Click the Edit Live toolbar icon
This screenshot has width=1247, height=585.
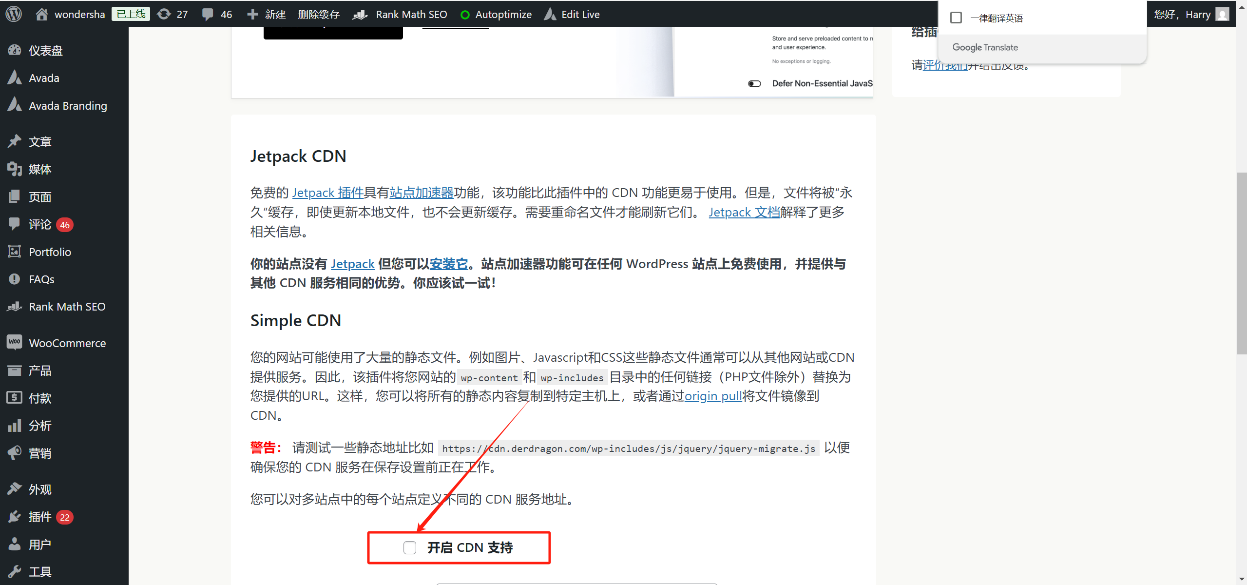(x=550, y=14)
